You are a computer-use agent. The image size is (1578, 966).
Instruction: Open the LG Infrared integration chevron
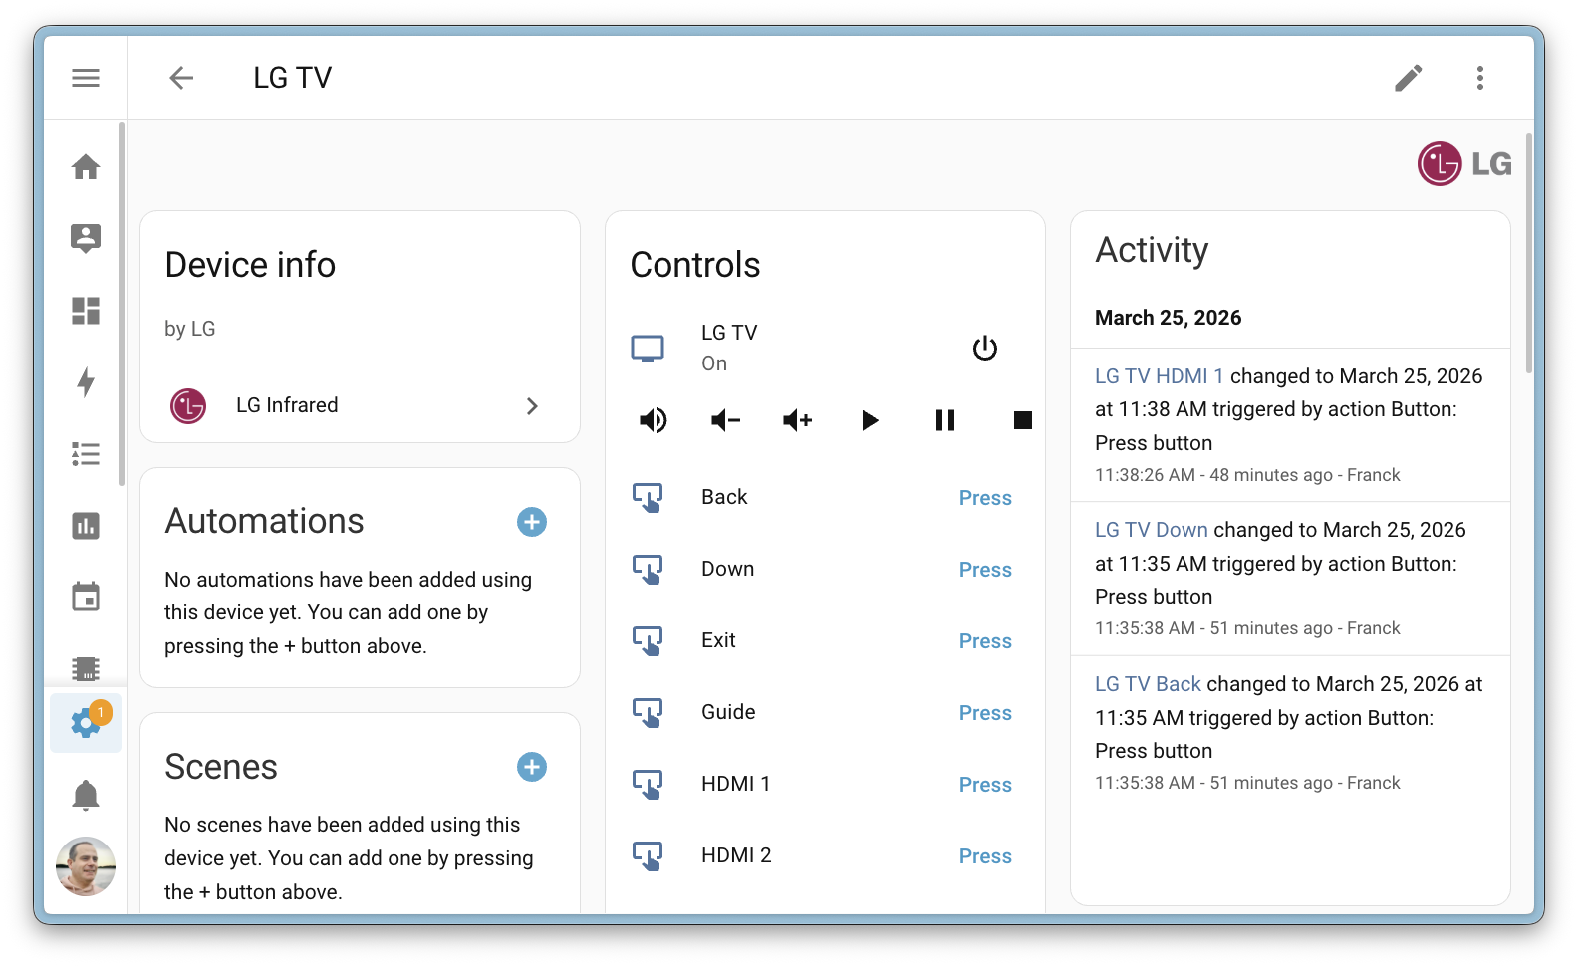[x=532, y=406]
